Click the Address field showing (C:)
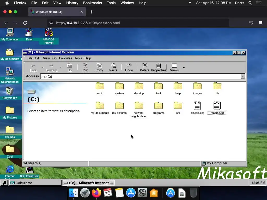The height and width of the screenshot is (200, 267). [x=141, y=77]
